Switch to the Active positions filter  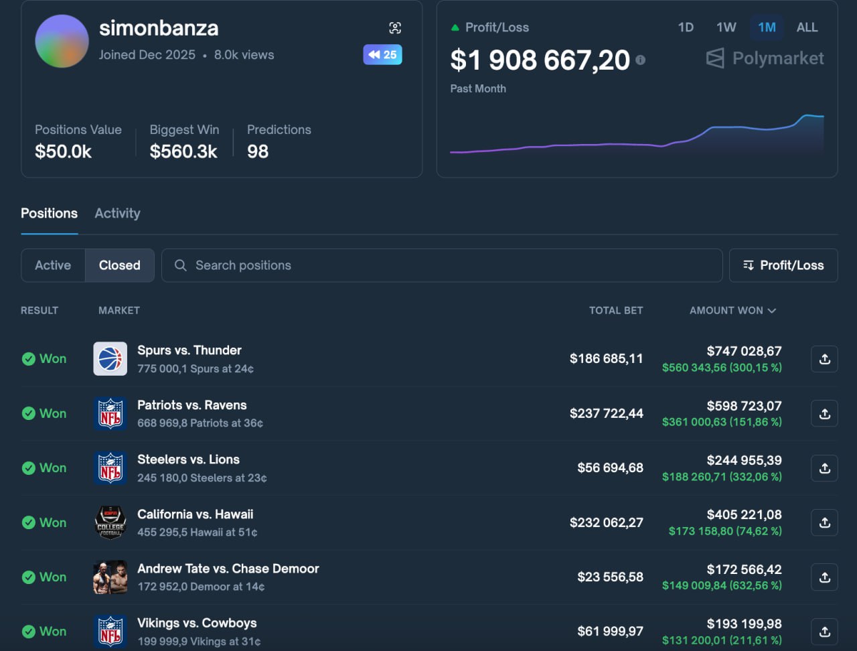point(53,265)
